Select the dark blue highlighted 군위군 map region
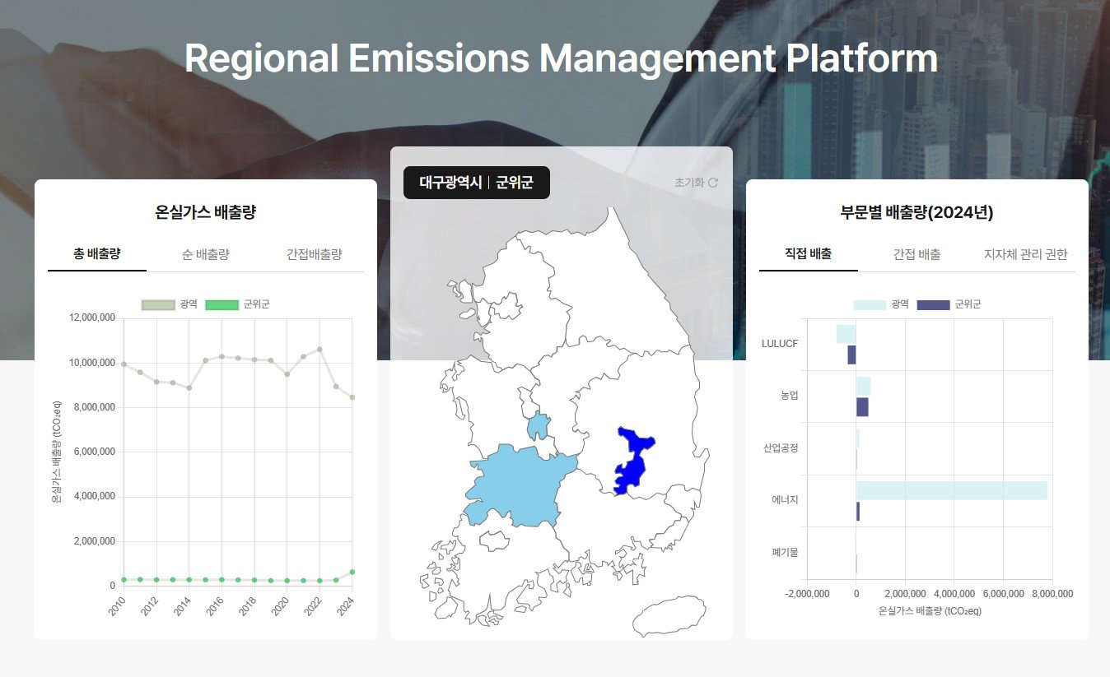 click(632, 463)
